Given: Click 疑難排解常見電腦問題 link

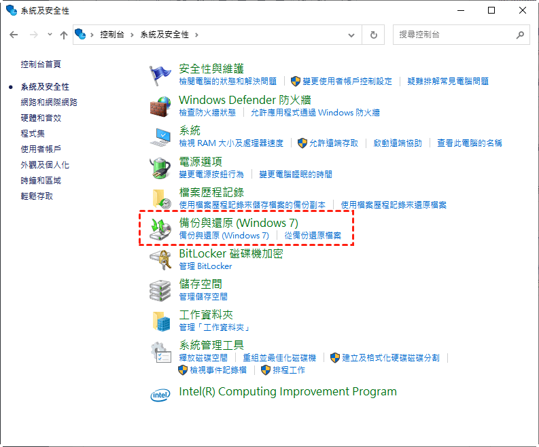Looking at the screenshot, I should [448, 82].
